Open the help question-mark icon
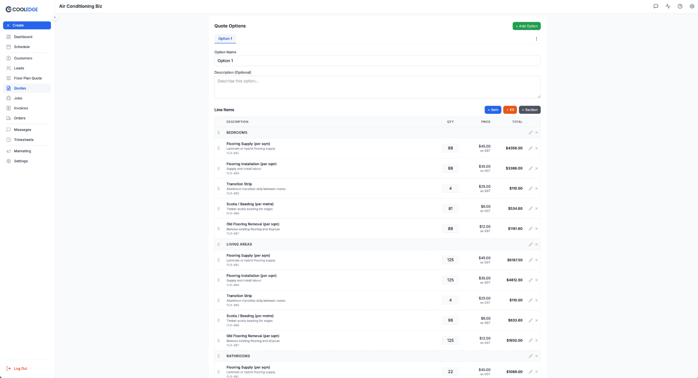Viewport: 698px width, 378px height. tap(680, 6)
